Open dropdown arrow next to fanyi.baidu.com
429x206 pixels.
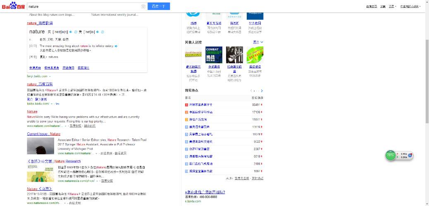click(x=50, y=76)
